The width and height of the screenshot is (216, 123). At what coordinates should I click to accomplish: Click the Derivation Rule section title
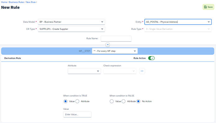tap(12, 58)
